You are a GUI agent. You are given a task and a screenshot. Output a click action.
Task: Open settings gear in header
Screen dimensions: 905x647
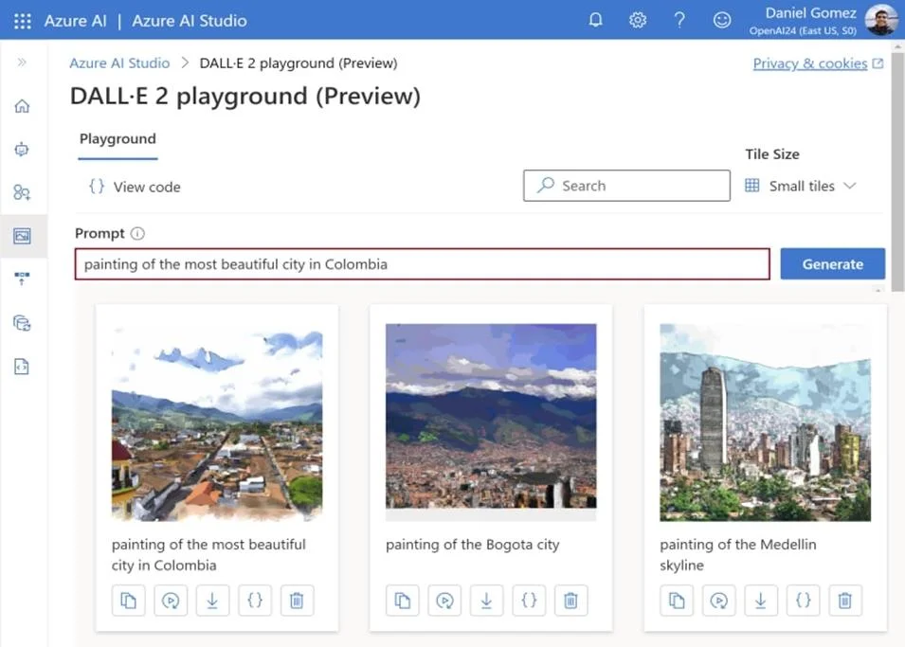pos(638,20)
